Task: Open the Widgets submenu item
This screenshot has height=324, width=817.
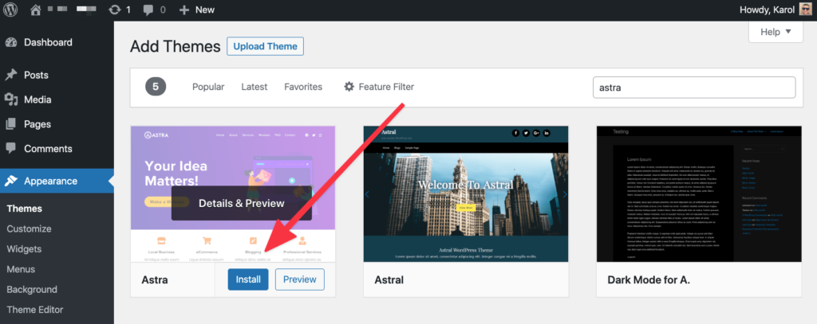Action: pos(24,249)
